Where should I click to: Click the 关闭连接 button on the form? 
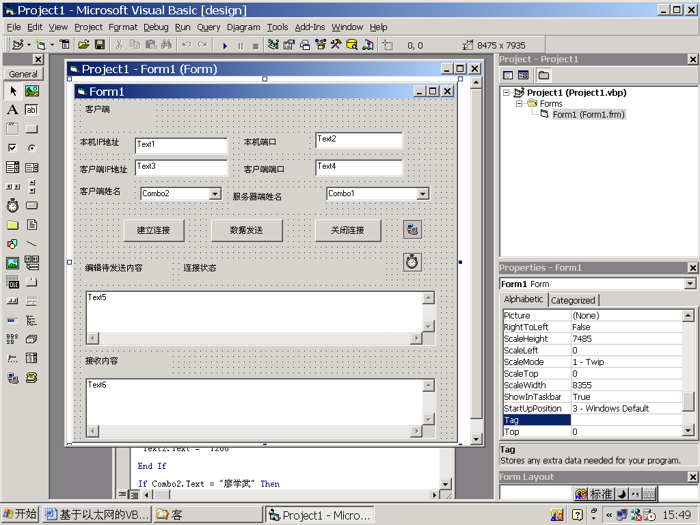coord(348,230)
